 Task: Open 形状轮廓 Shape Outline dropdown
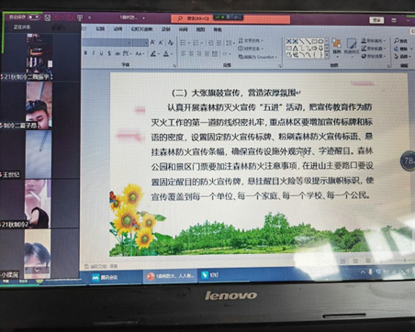[374, 49]
